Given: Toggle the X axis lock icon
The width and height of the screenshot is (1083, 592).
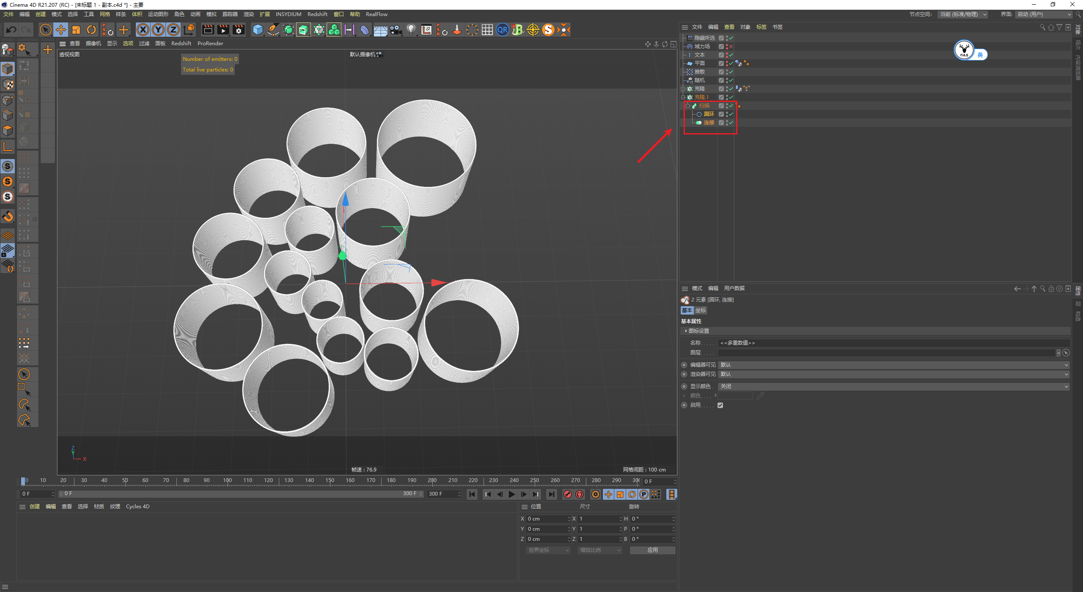Looking at the screenshot, I should [x=143, y=30].
